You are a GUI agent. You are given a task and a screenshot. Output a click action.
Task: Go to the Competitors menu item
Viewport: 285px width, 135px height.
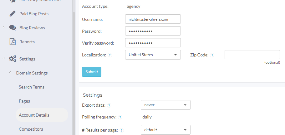[x=31, y=129]
